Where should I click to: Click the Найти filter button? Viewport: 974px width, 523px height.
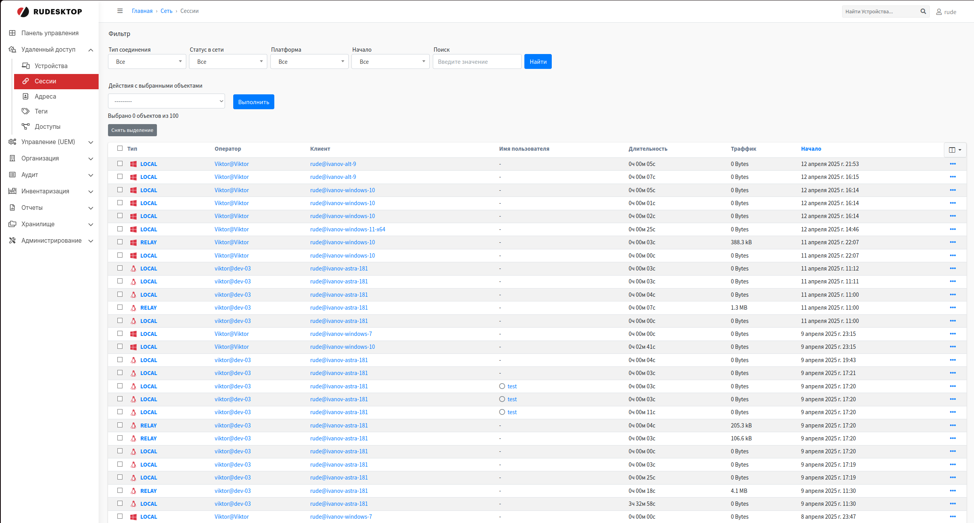click(x=538, y=61)
